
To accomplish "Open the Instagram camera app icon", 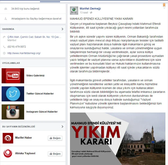I will (x=13, y=112).
